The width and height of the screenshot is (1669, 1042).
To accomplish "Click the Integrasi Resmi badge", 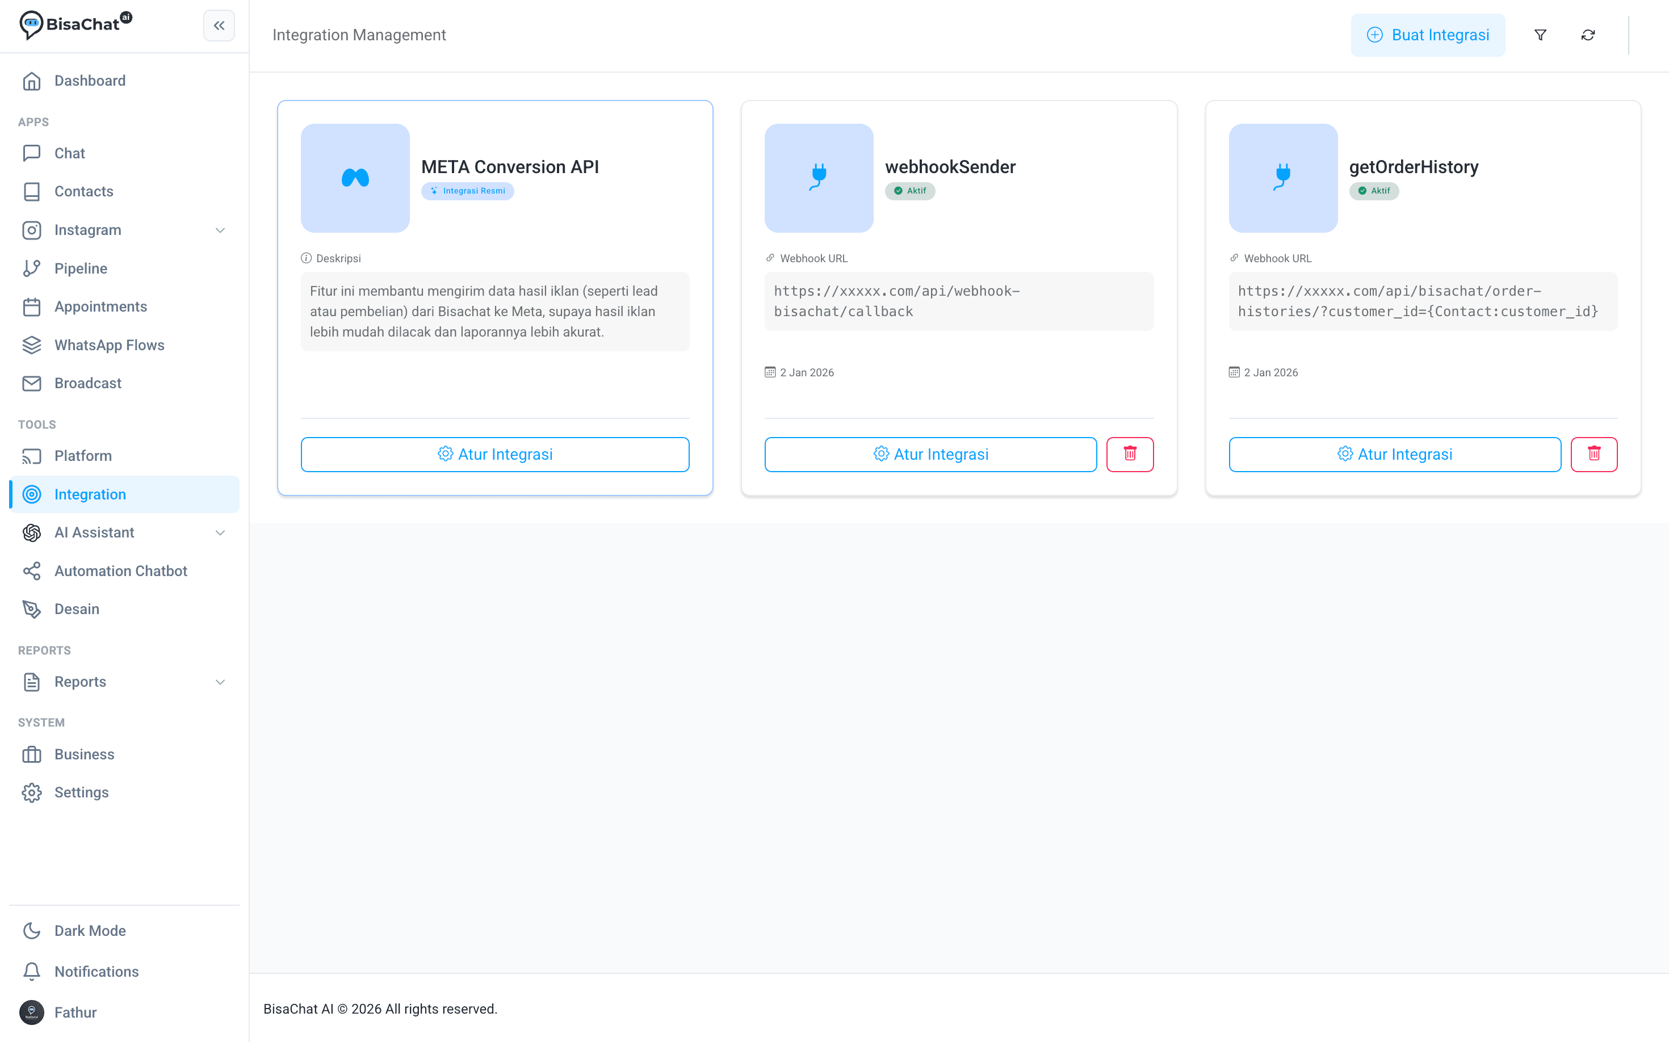I will [467, 191].
